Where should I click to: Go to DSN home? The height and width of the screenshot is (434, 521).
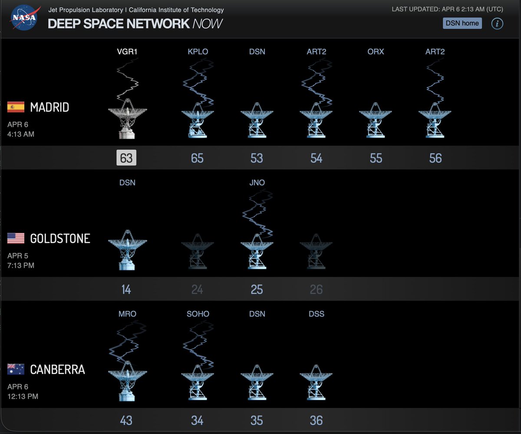[x=462, y=23]
